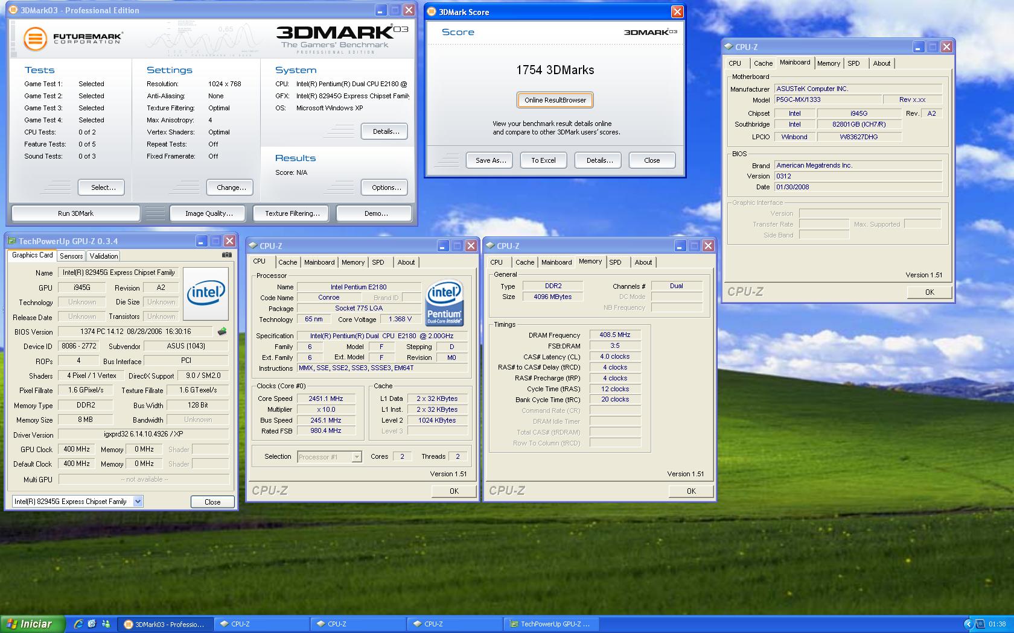This screenshot has height=633, width=1014.
Task: Click Specification field with Pentium Dual E2180
Action: [382, 336]
